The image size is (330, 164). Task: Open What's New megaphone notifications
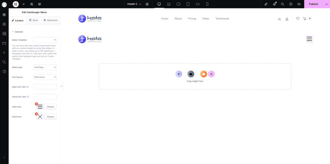click(x=274, y=4)
